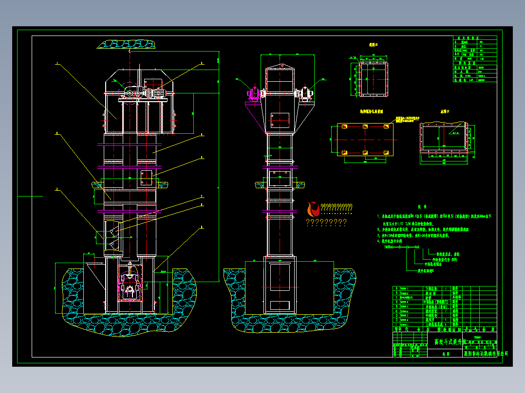The height and width of the screenshot is (393, 525).
Task: Click note 1 line in the notes section
Action: pos(434,216)
